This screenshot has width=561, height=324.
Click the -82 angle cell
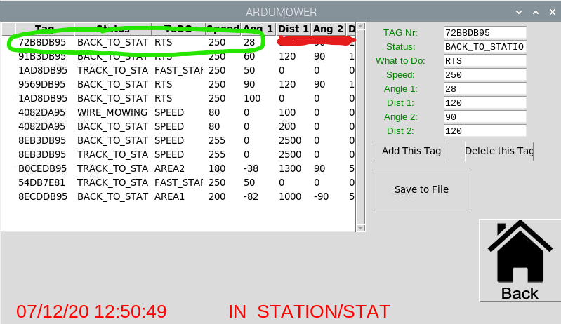click(x=251, y=197)
